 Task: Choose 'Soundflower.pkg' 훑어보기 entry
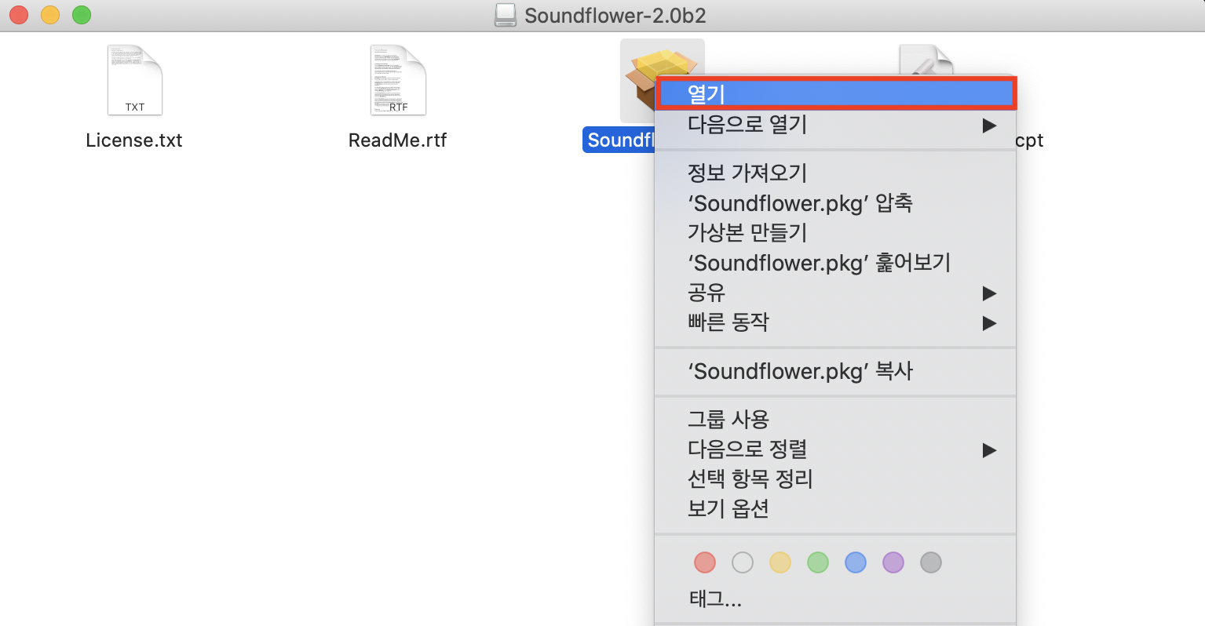click(835, 263)
